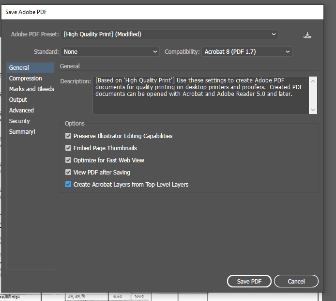The width and height of the screenshot is (336, 301).
Task: Click the General section heading
Action: point(70,66)
